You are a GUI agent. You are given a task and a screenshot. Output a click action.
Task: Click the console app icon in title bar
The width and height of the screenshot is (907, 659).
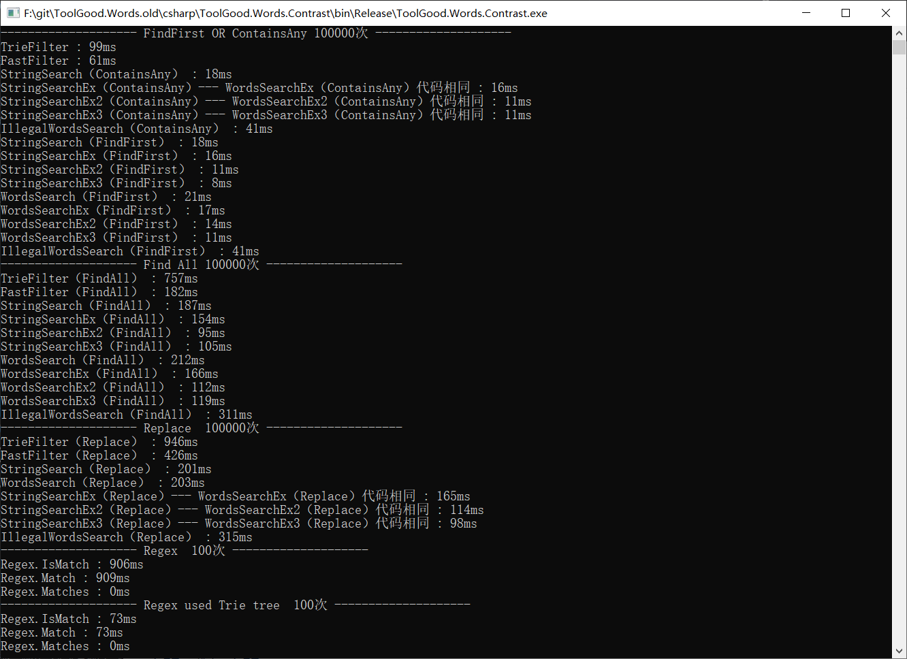click(x=13, y=13)
